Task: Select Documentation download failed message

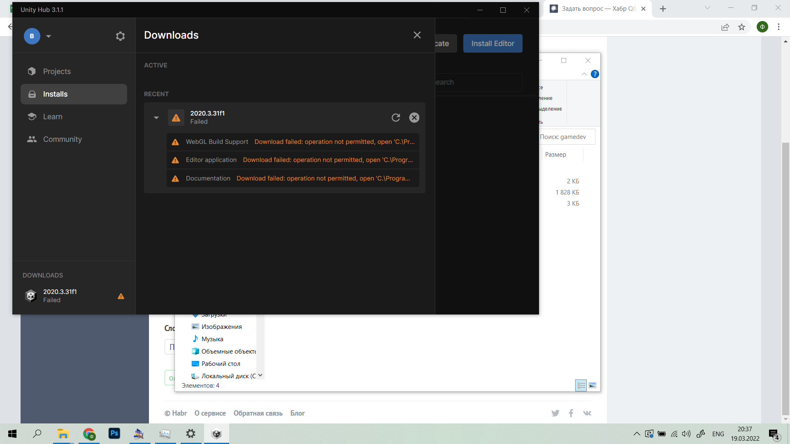Action: (x=323, y=178)
